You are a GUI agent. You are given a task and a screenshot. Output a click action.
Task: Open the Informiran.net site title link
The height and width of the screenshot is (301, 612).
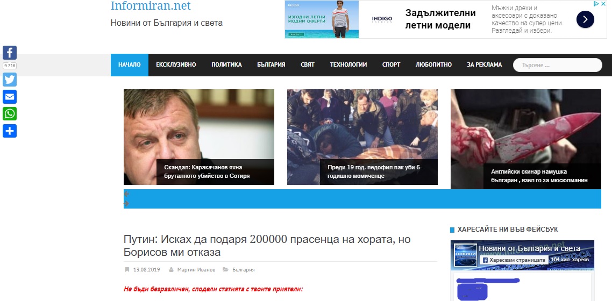[x=151, y=6]
